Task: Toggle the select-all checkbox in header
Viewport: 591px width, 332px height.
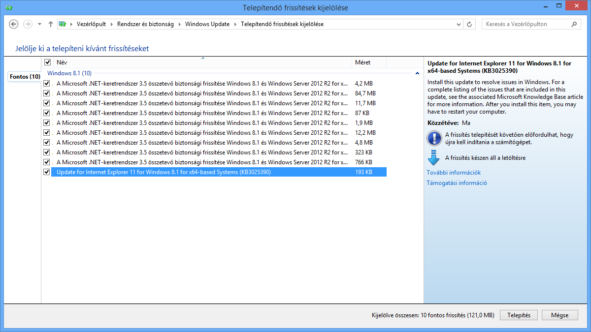Action: coord(48,62)
